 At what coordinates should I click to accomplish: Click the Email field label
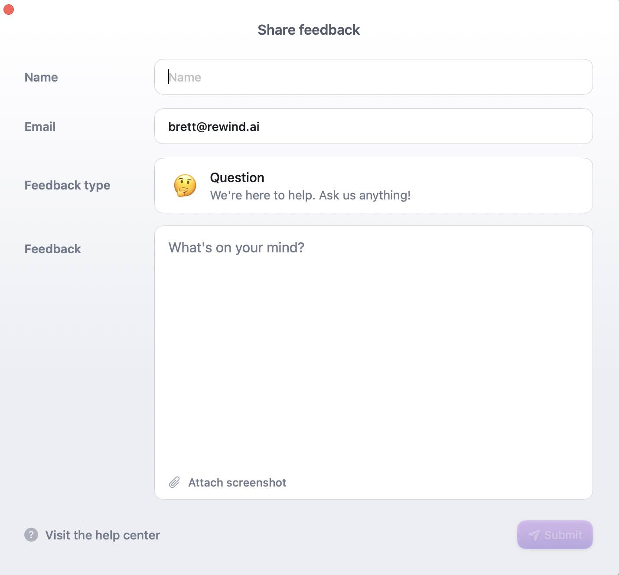[x=40, y=127]
